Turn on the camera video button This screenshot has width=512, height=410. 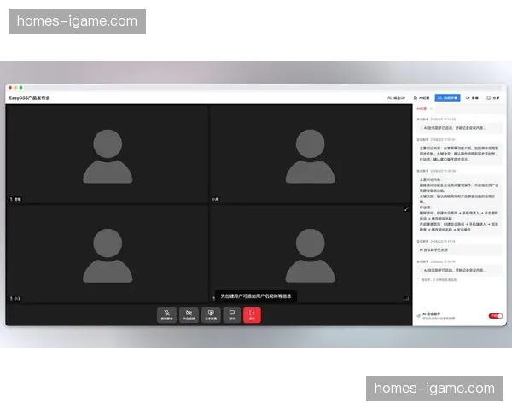point(189,314)
